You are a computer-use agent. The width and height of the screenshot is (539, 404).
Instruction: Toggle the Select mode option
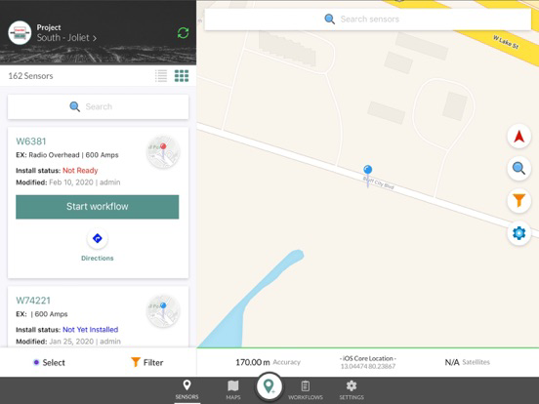click(x=49, y=362)
